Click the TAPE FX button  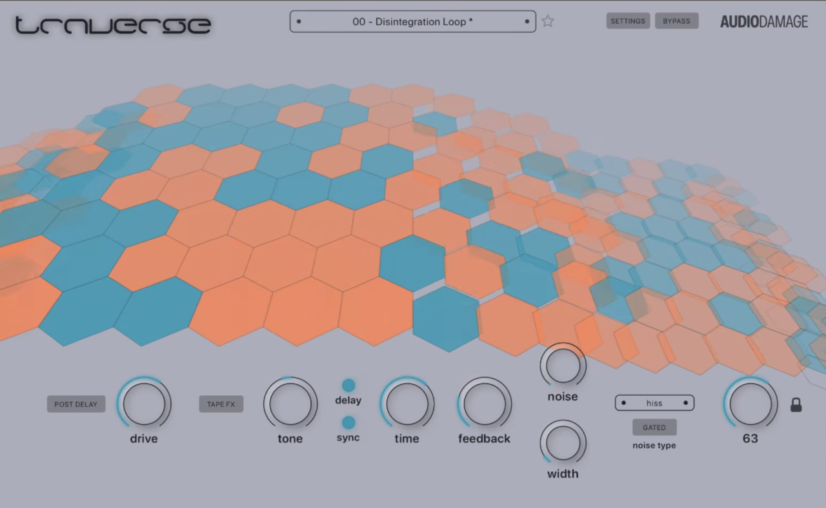[x=221, y=404]
